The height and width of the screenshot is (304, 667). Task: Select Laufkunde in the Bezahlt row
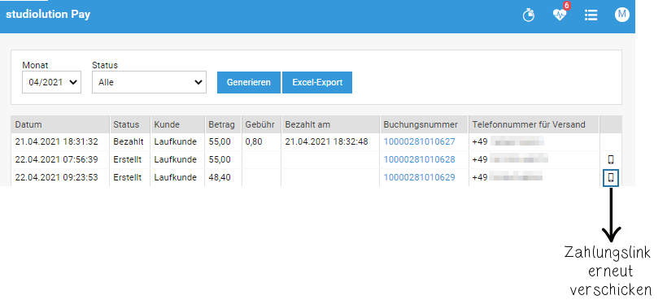pos(175,142)
